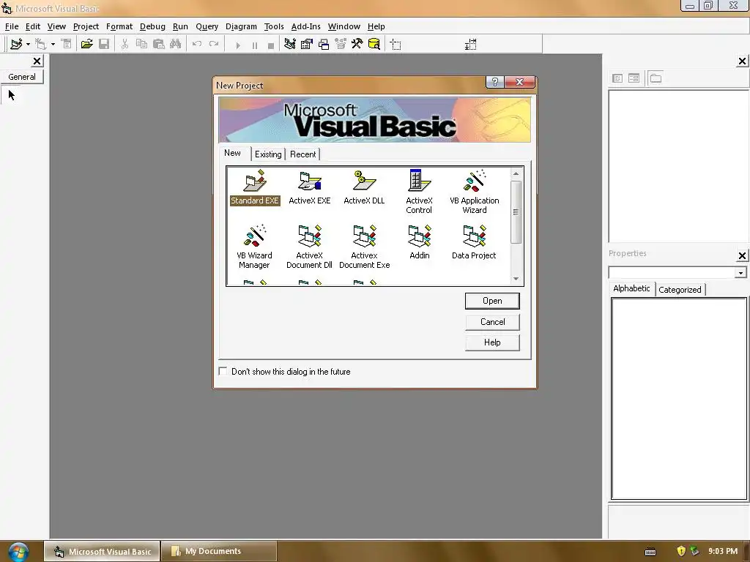The image size is (750, 562).
Task: Open the Object Browser toolbar icon
Action: pos(341,44)
